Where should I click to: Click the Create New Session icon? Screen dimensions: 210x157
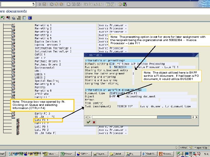tap(108, 4)
